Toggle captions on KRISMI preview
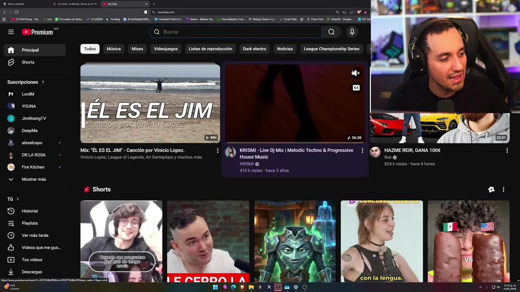 tap(356, 88)
